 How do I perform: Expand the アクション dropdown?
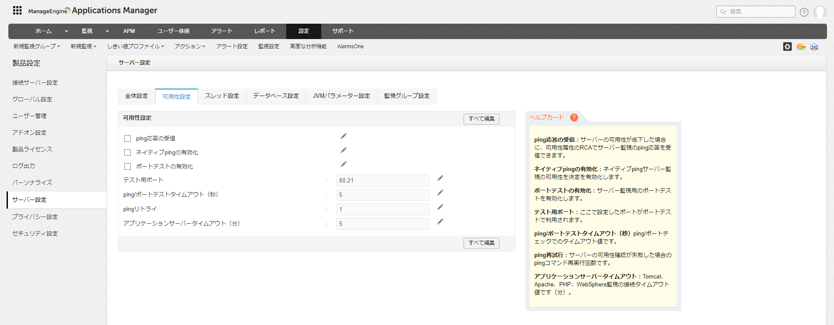(x=190, y=46)
